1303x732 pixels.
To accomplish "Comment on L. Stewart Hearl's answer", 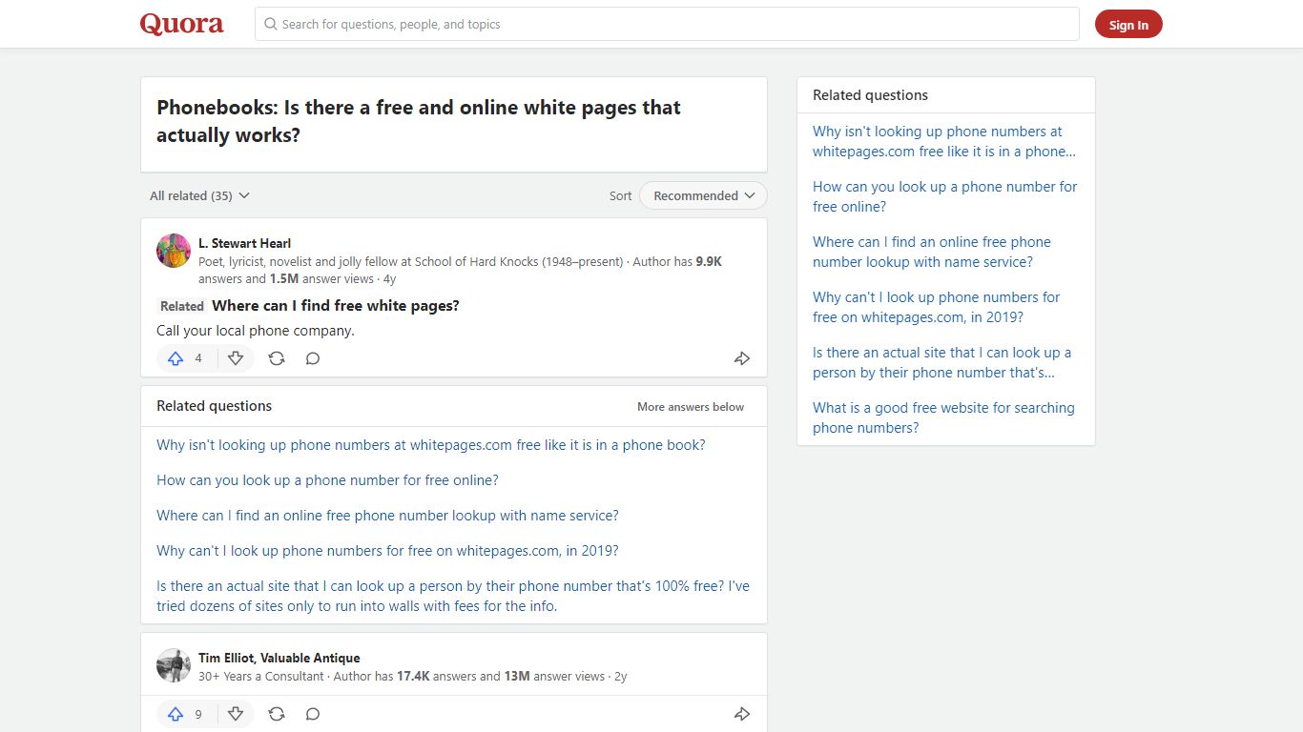I will (313, 358).
